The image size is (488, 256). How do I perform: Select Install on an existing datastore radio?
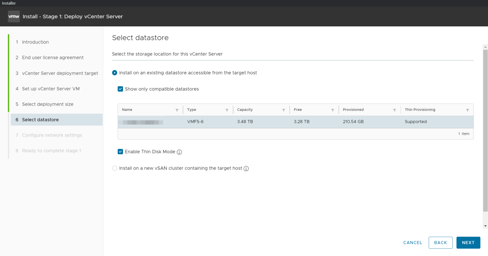115,73
